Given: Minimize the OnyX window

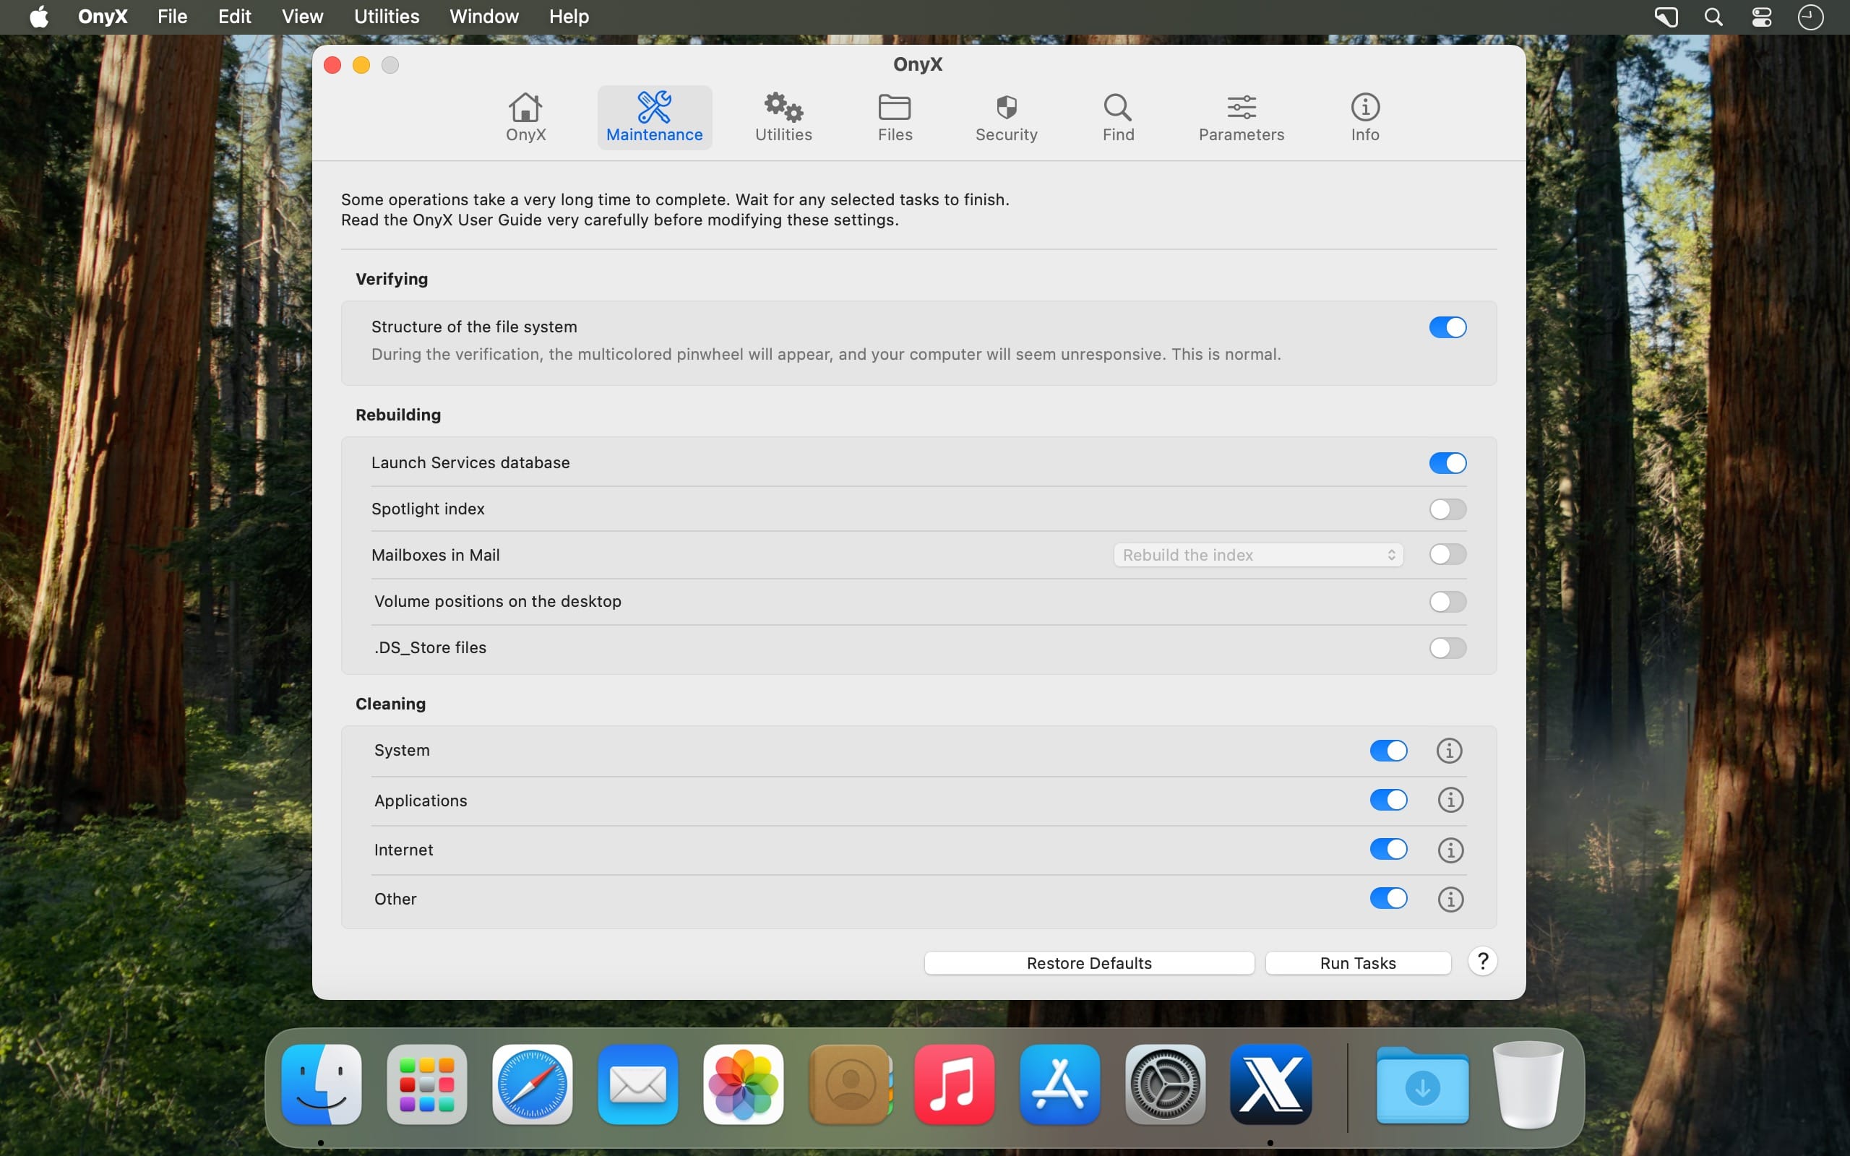Looking at the screenshot, I should tap(361, 65).
